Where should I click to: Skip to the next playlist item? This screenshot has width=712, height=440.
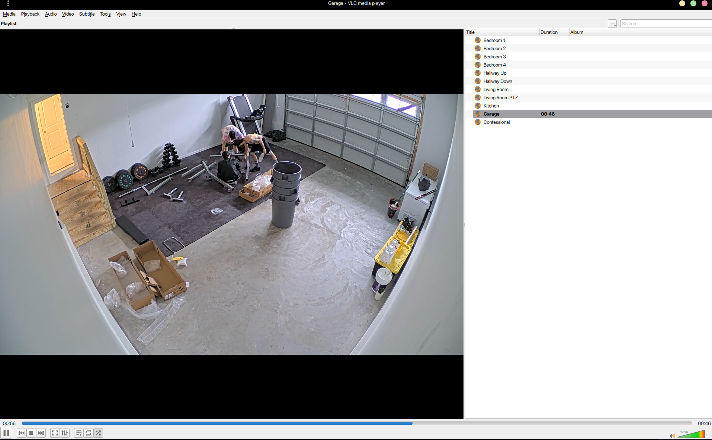[41, 433]
